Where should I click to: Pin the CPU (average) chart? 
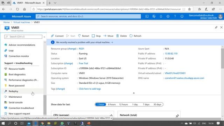click(x=111, y=115)
